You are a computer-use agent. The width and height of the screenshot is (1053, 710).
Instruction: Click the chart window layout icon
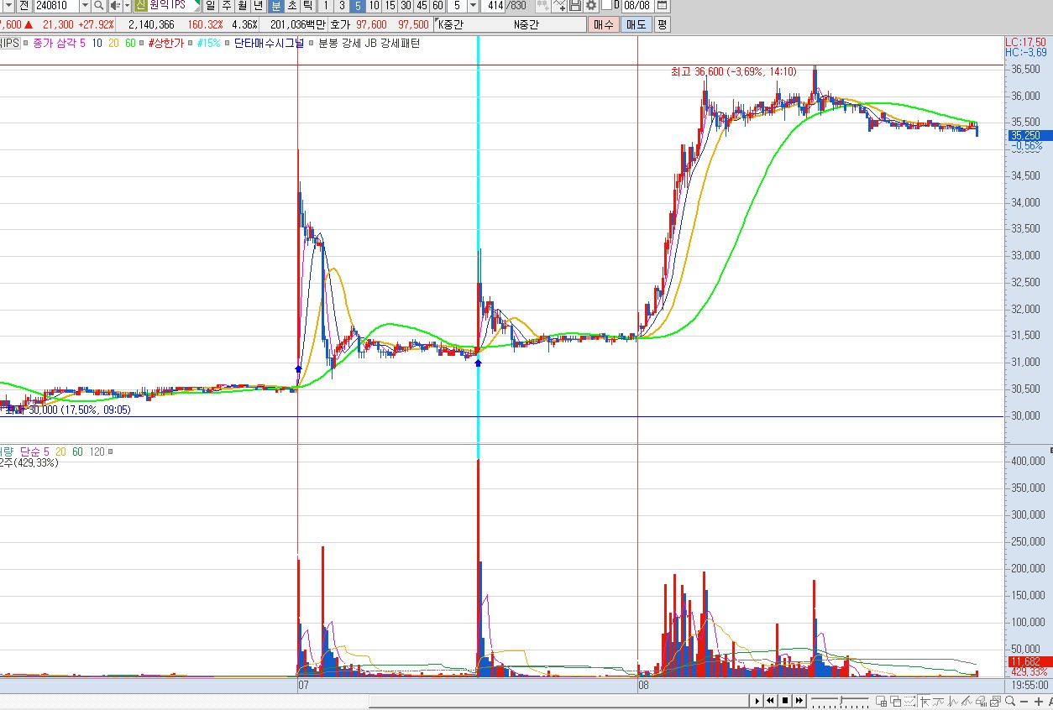(x=996, y=702)
